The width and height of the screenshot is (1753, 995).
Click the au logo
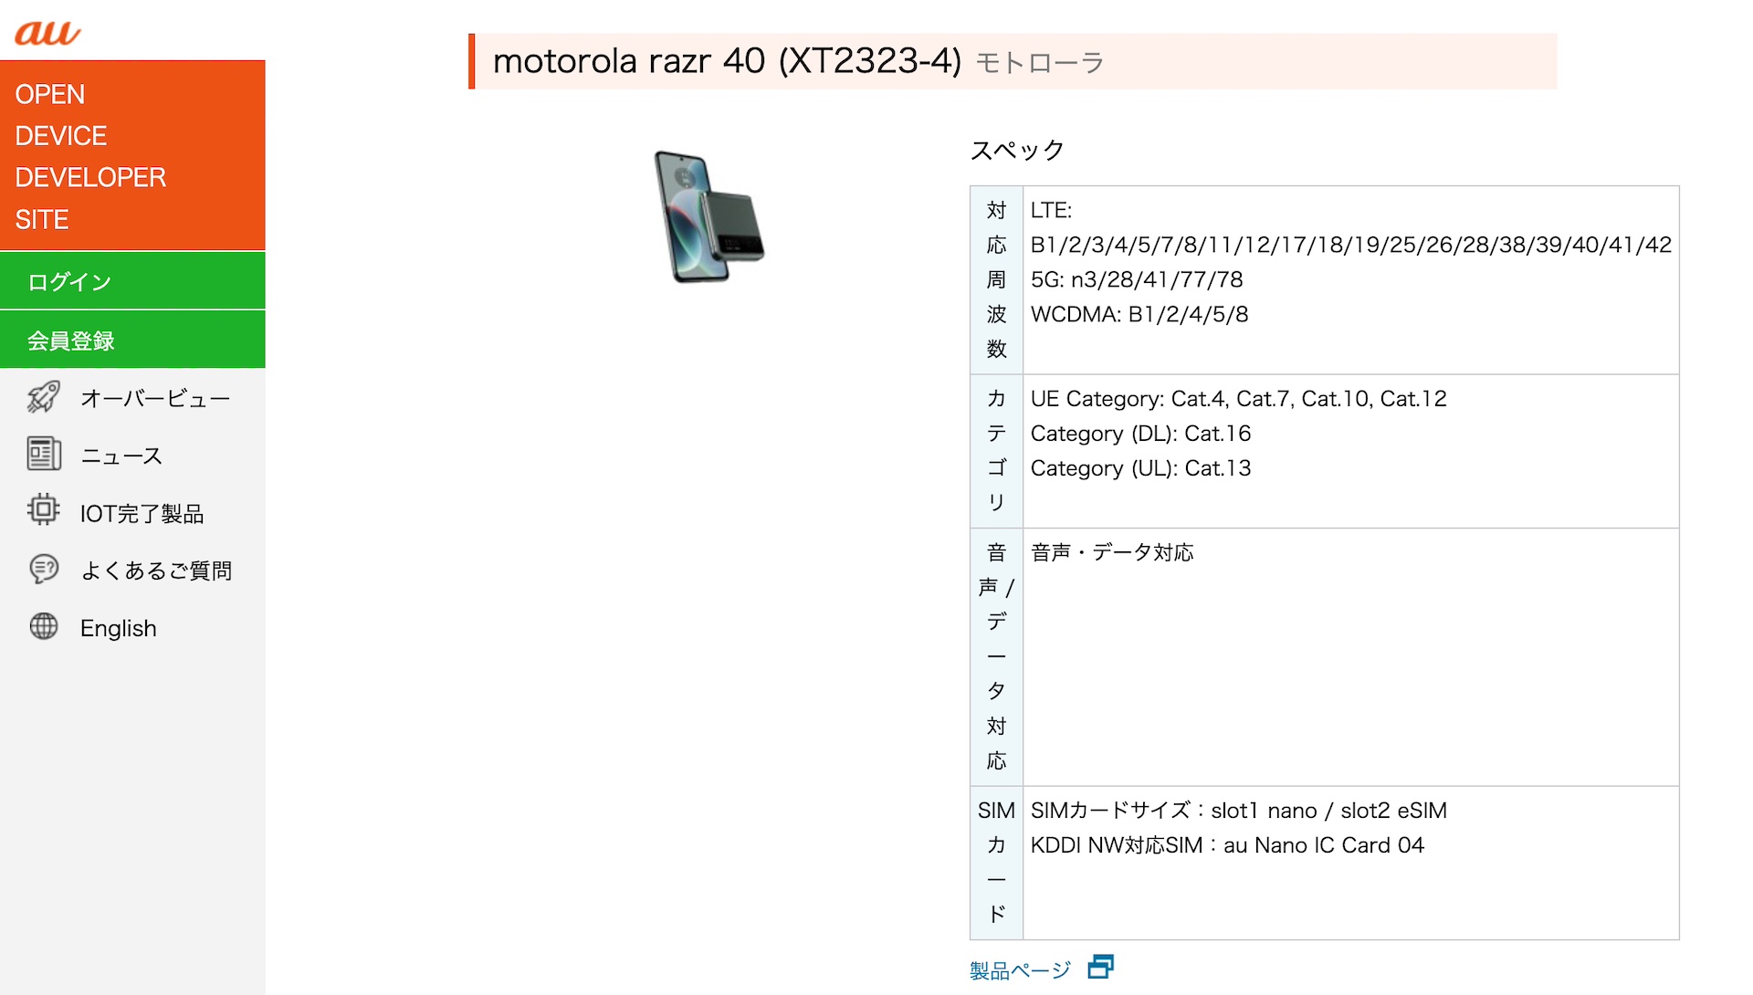click(x=47, y=32)
